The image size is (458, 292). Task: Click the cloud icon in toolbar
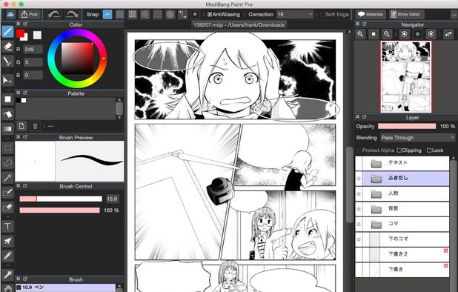coord(10,14)
